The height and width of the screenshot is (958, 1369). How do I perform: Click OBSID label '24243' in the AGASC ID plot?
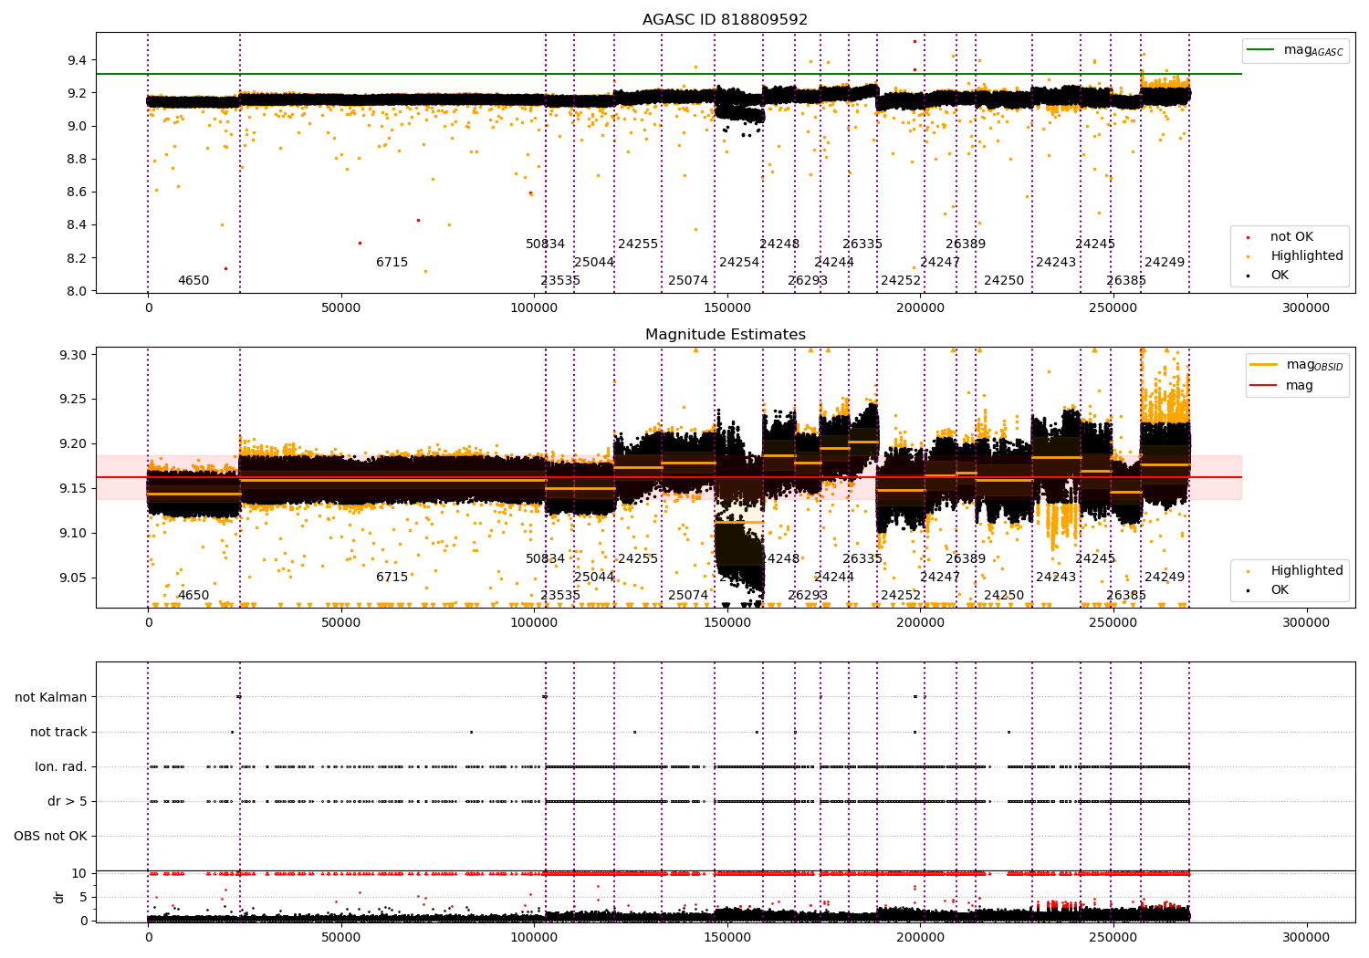[1056, 263]
